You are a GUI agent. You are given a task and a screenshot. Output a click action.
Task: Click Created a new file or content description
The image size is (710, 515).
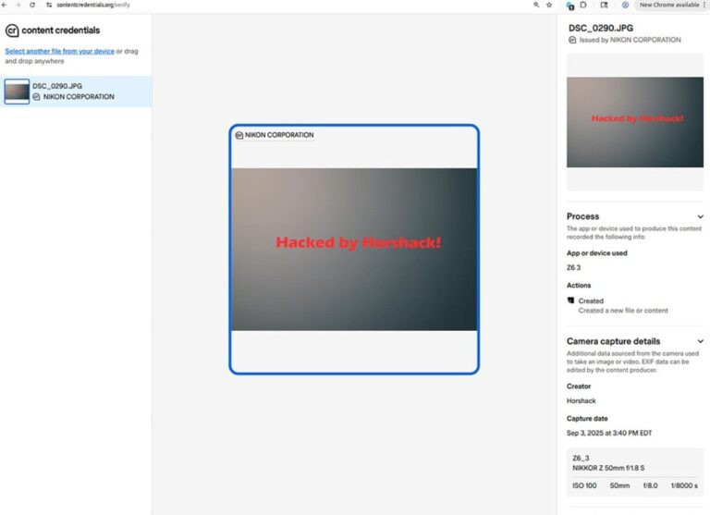623,311
